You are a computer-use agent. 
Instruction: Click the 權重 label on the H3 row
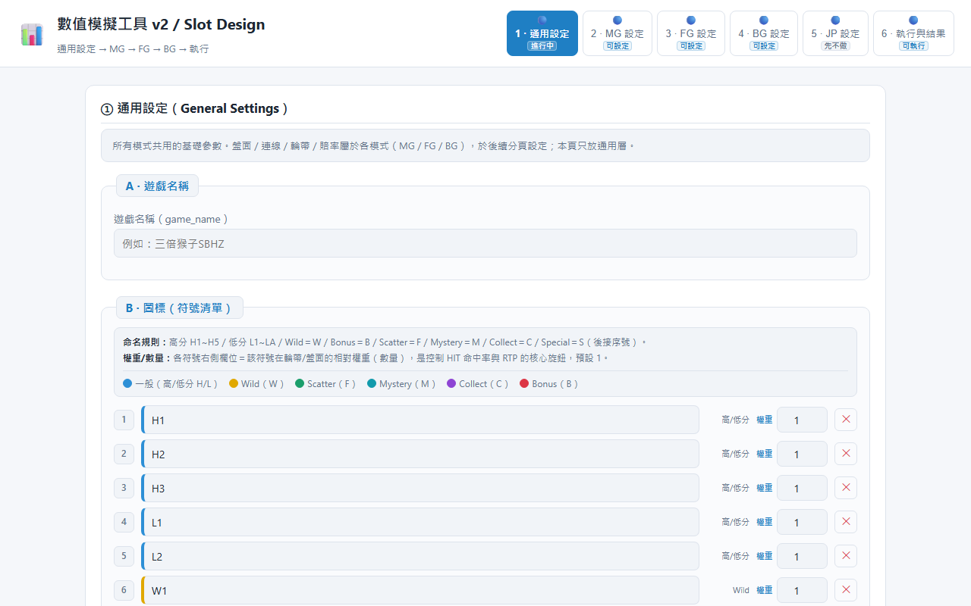pos(765,488)
